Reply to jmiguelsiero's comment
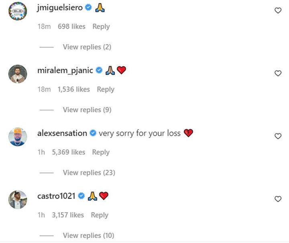This screenshot has height=243, width=289. point(101,26)
